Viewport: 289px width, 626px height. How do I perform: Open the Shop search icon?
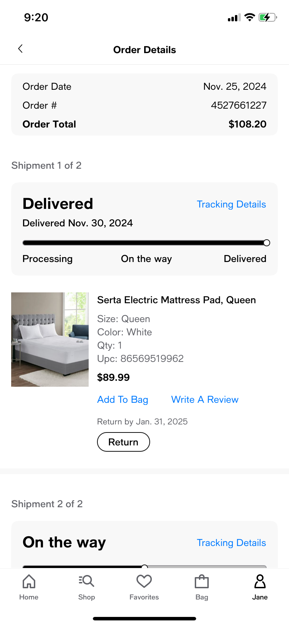coord(87,581)
